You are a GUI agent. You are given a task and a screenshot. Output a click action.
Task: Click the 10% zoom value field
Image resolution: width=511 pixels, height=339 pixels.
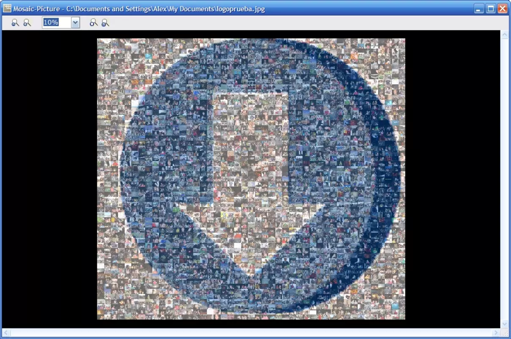pos(57,23)
